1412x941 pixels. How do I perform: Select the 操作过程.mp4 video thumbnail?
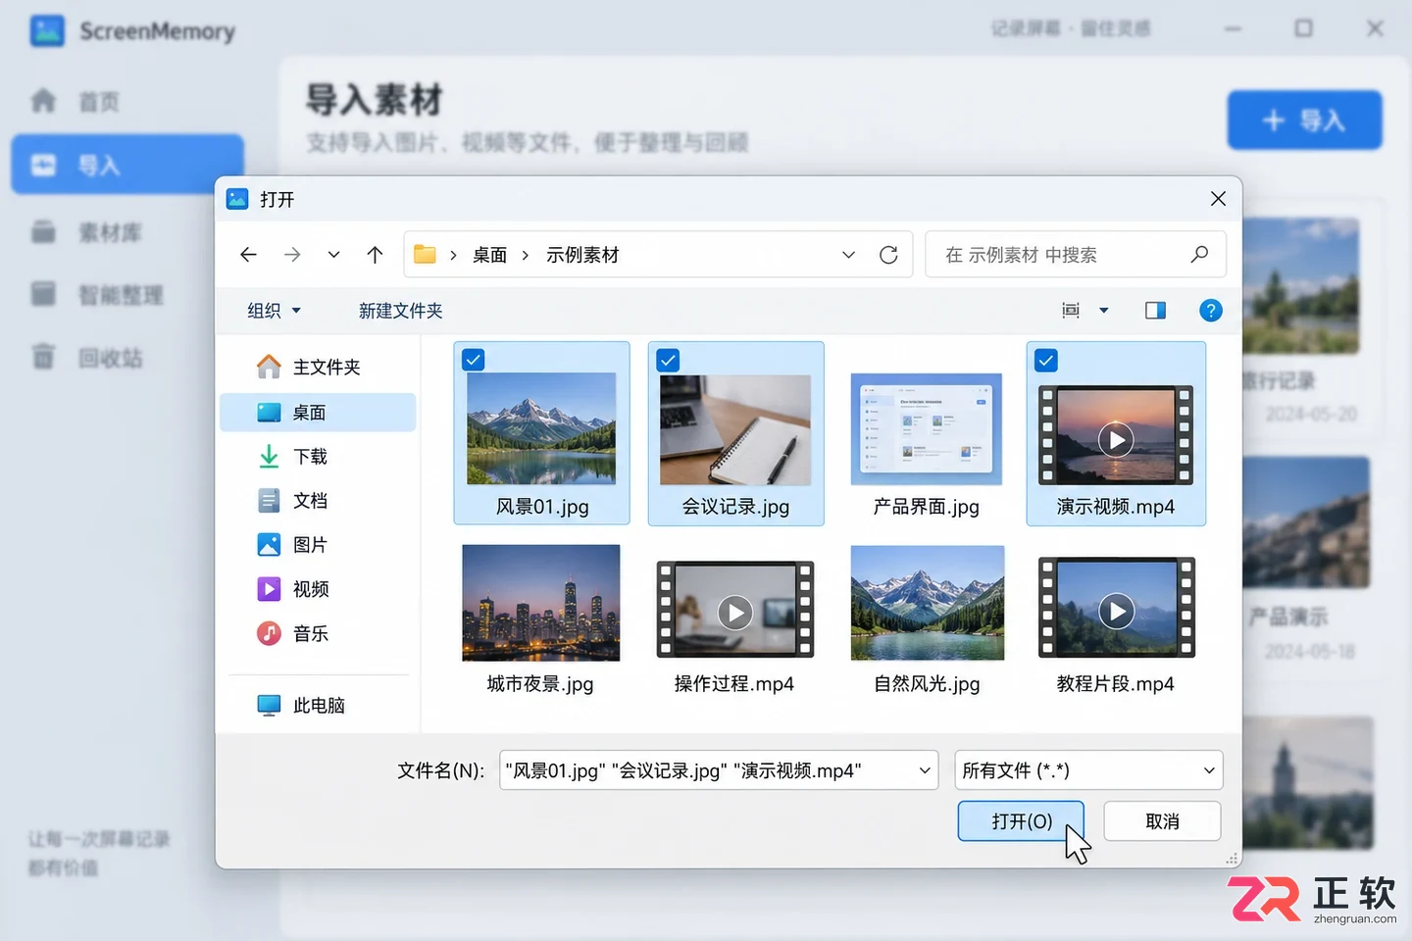[x=735, y=610]
